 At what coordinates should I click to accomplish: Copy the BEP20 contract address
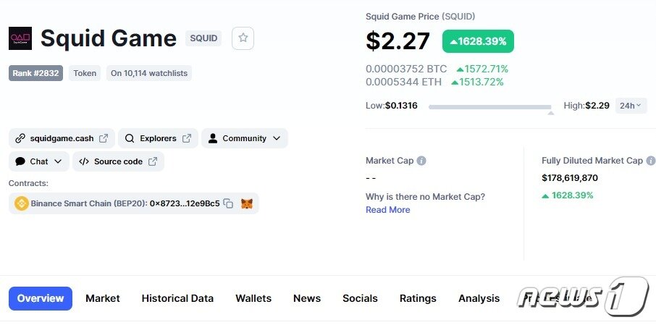[228, 203]
